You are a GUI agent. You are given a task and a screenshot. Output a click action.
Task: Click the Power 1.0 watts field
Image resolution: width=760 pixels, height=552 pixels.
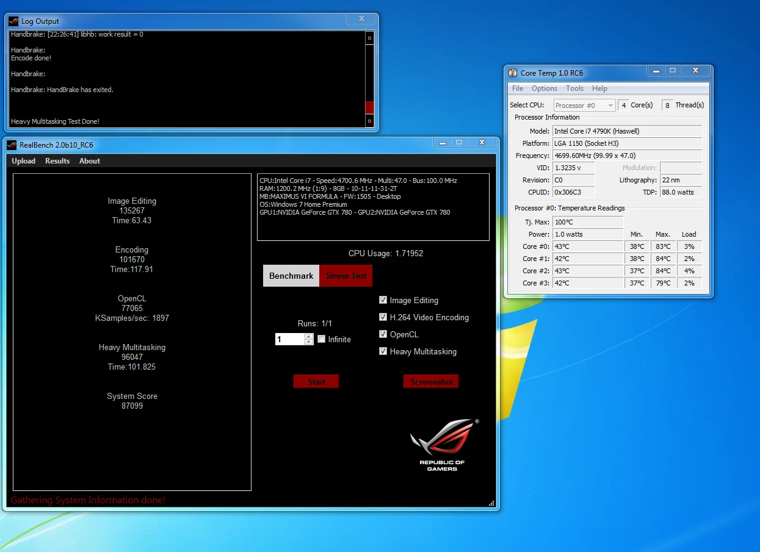click(x=588, y=234)
